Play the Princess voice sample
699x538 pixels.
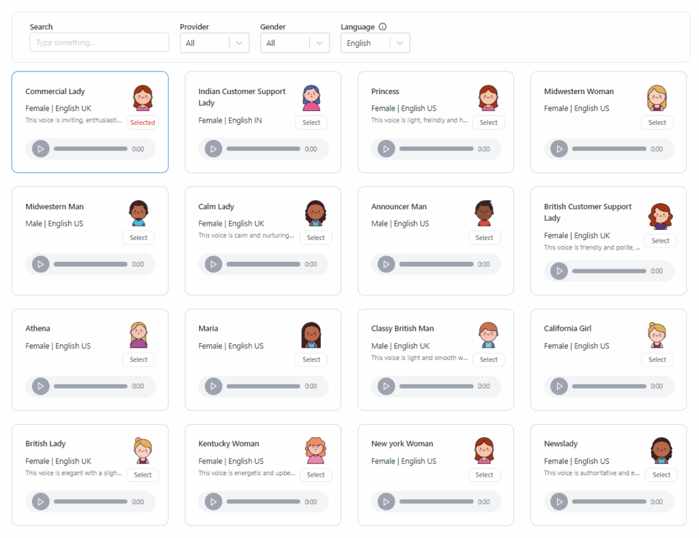(386, 149)
